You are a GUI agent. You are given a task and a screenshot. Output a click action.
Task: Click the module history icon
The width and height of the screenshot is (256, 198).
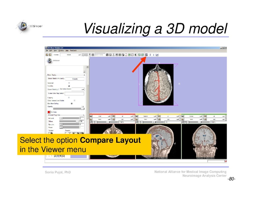[x=90, y=55]
